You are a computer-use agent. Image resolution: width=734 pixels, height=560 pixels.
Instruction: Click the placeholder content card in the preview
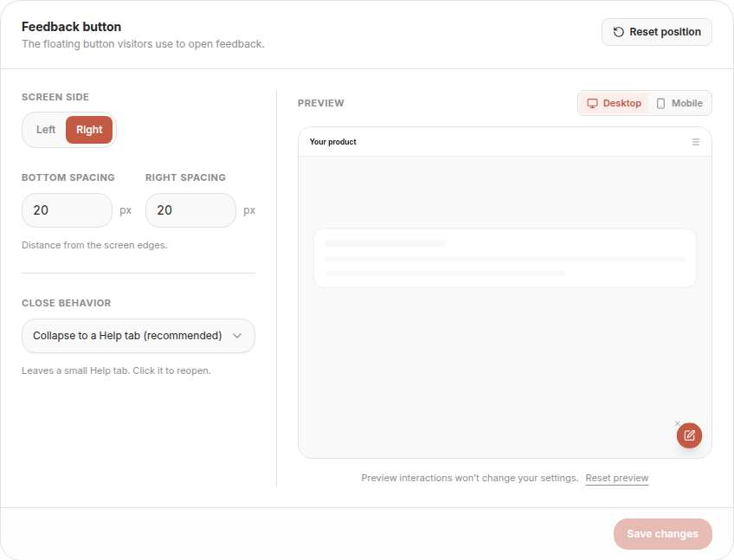[505, 258]
